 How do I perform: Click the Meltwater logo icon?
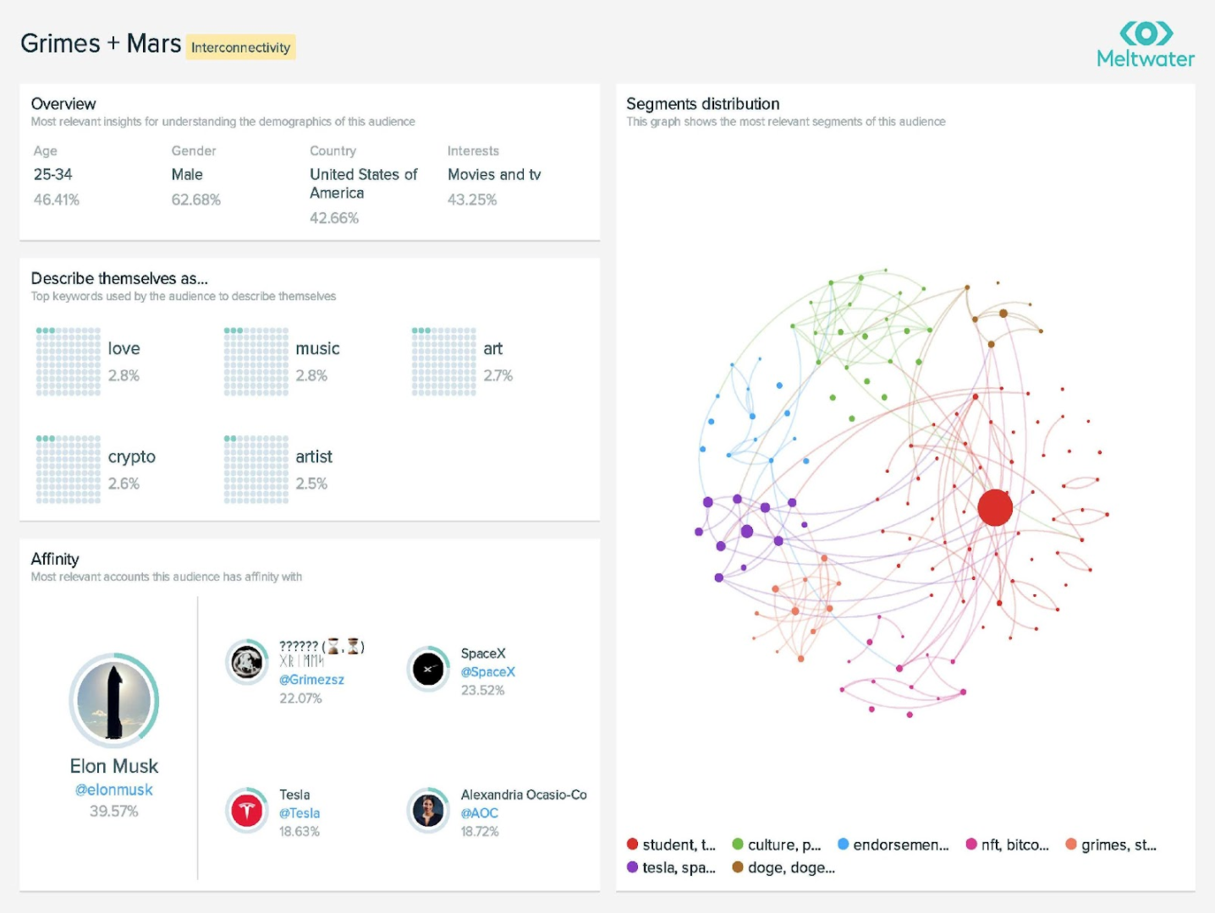(1146, 33)
